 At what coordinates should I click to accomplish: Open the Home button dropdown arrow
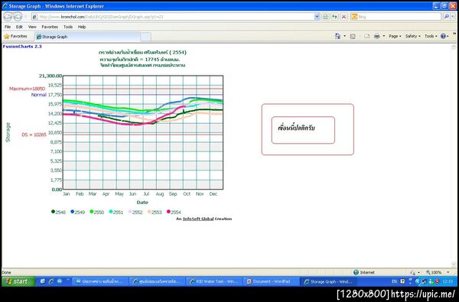344,36
